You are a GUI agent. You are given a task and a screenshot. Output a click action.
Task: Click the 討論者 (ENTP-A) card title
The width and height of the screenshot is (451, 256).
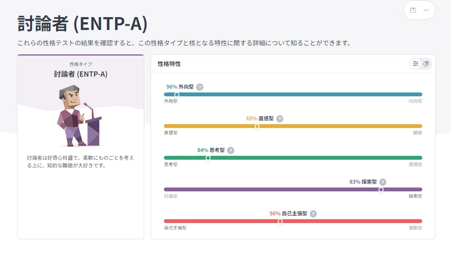81,74
